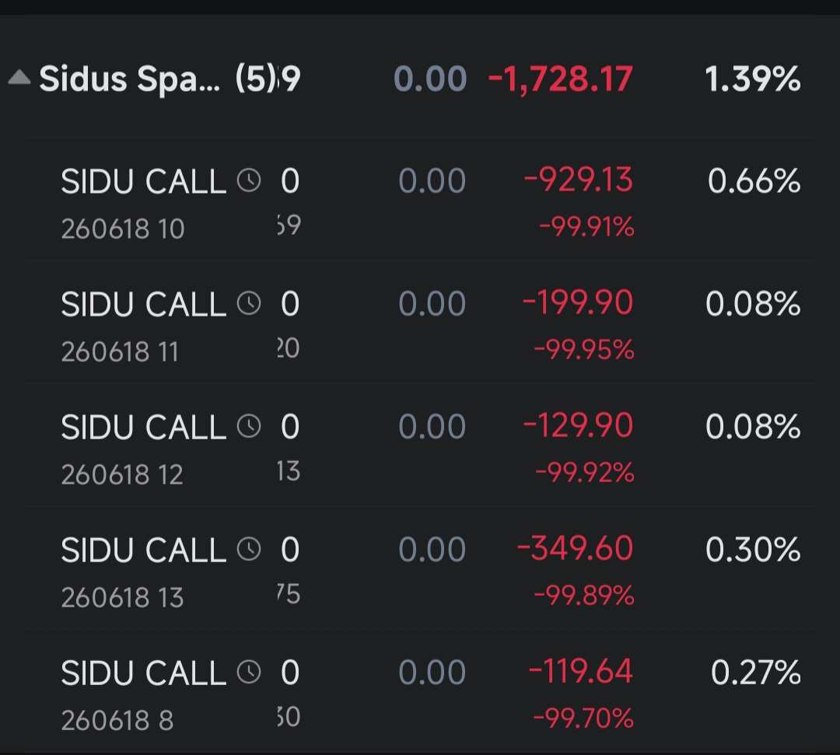Click the -99.95% loss percentage
This screenshot has width=840, height=755.
[x=584, y=350]
